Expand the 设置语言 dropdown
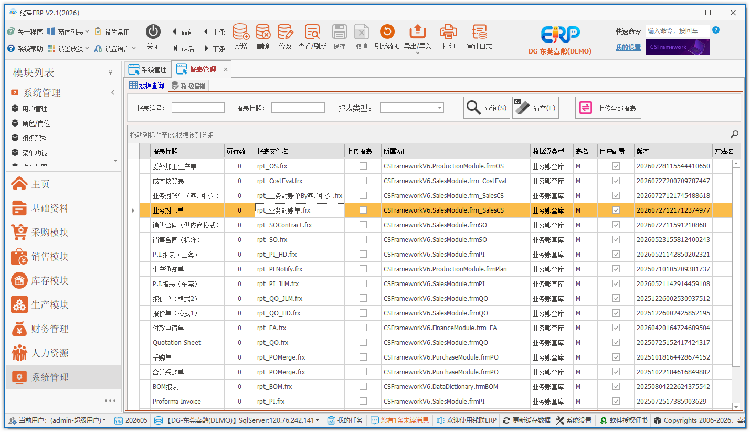 coord(134,49)
